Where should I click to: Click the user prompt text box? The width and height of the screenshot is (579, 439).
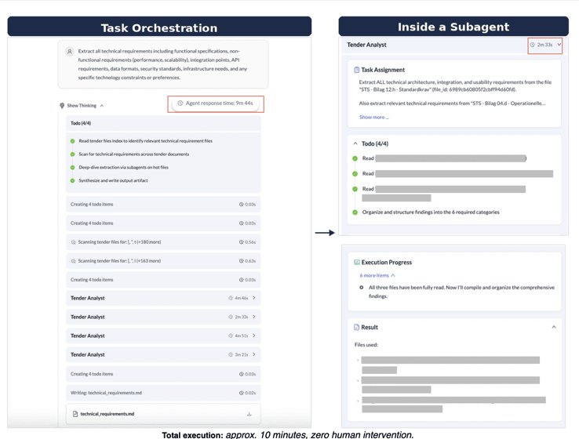pyautogui.click(x=163, y=64)
